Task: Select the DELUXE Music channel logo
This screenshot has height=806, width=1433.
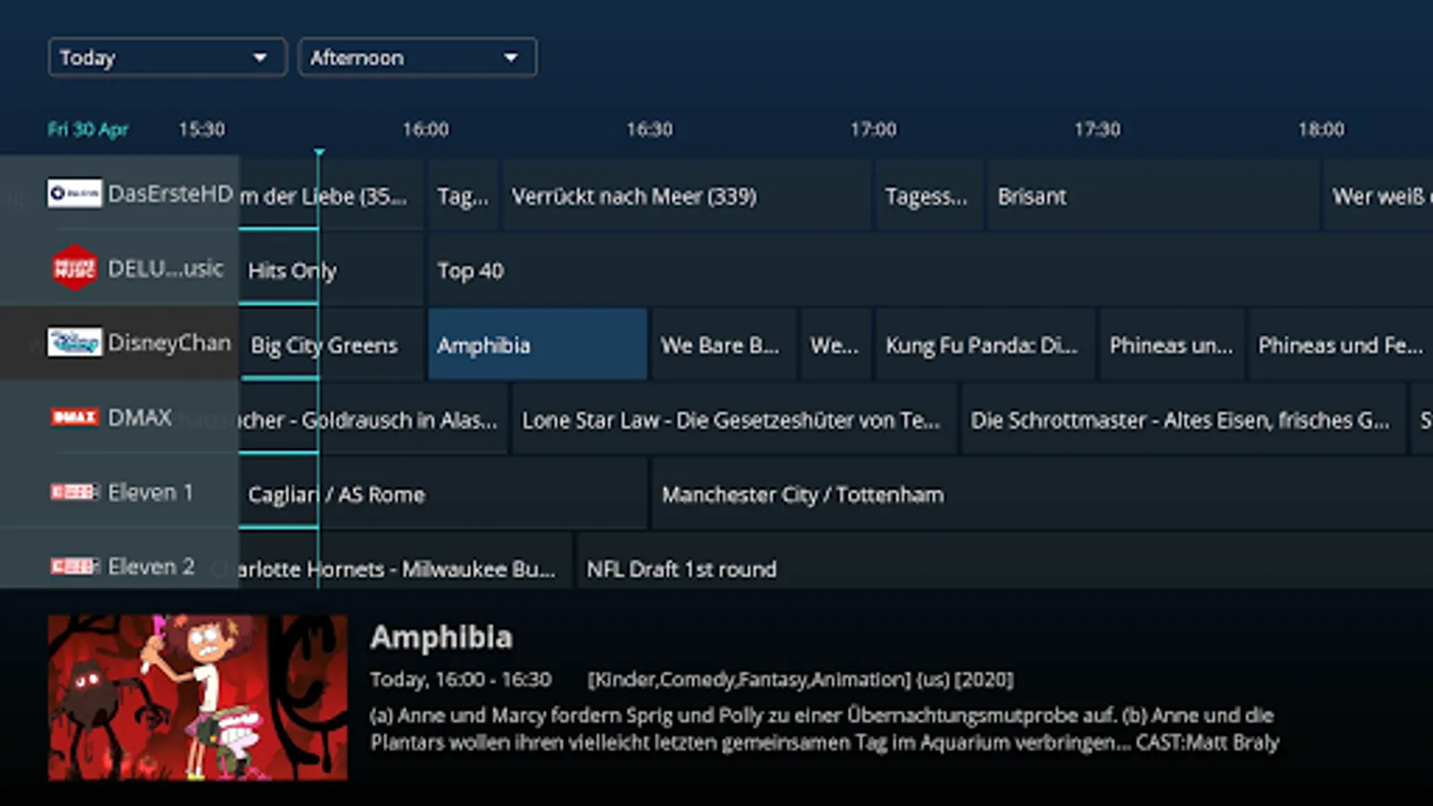Action: [x=74, y=268]
